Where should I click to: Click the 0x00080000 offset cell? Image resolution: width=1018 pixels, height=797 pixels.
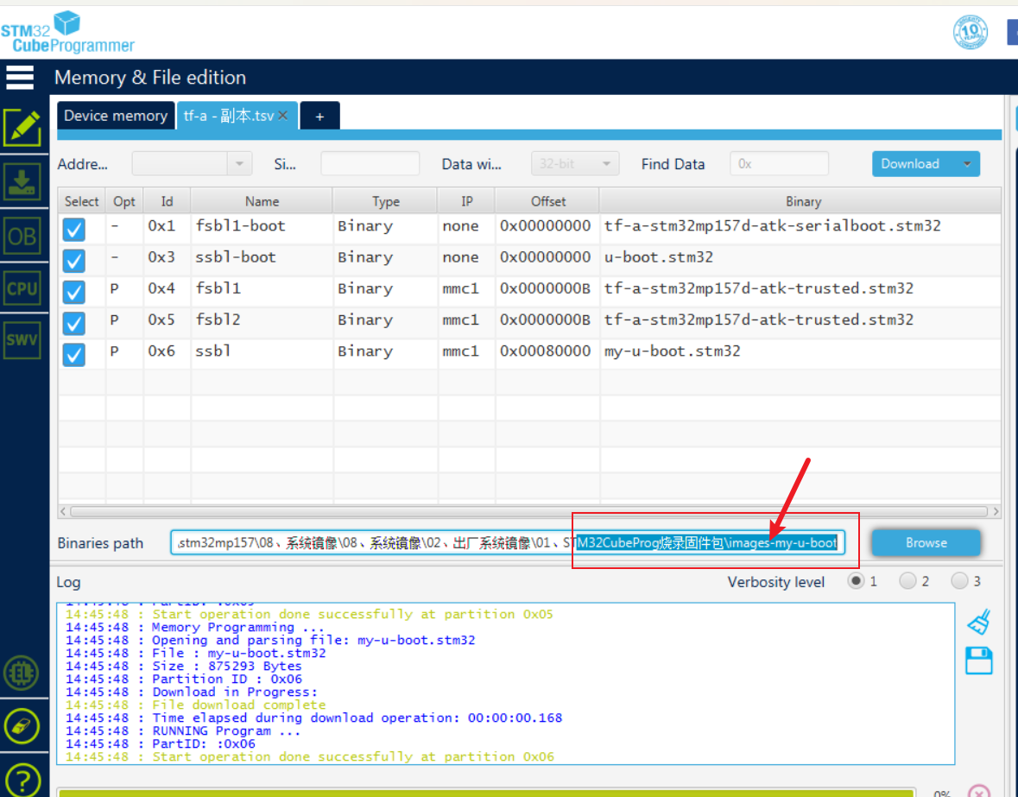point(546,351)
